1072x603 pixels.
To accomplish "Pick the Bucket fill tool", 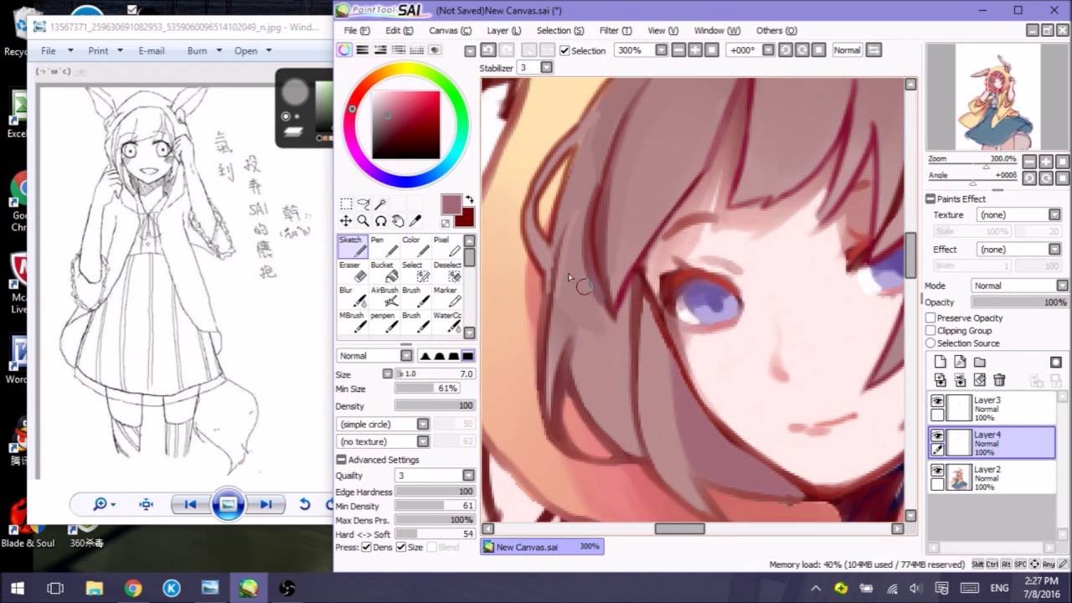I will point(384,271).
